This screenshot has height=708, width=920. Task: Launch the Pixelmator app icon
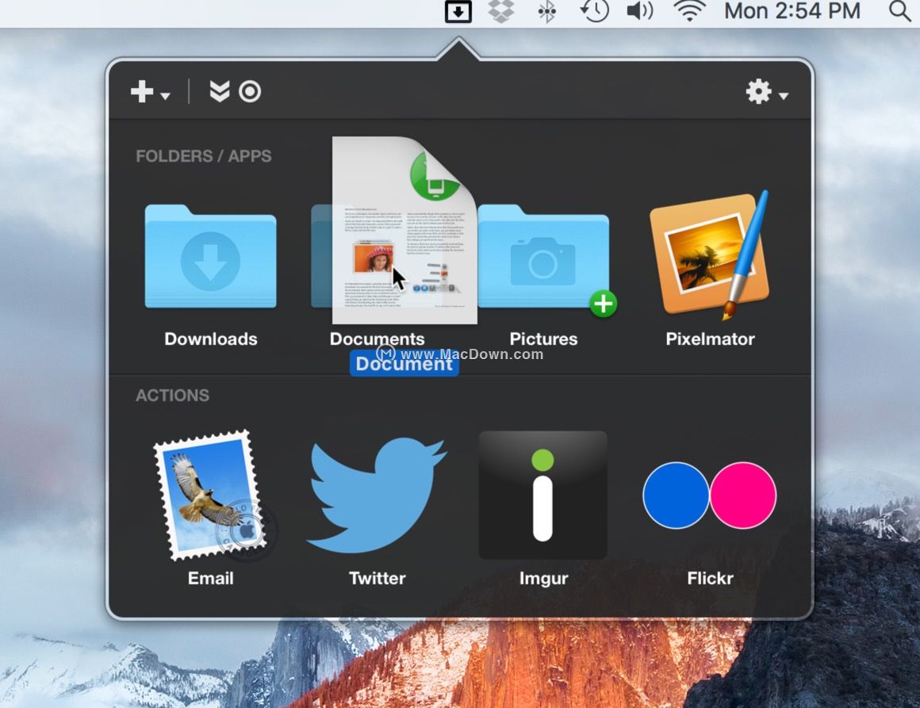tap(710, 254)
